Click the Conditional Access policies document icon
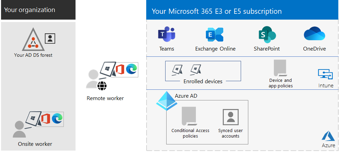339x152 pixels. [x=189, y=116]
